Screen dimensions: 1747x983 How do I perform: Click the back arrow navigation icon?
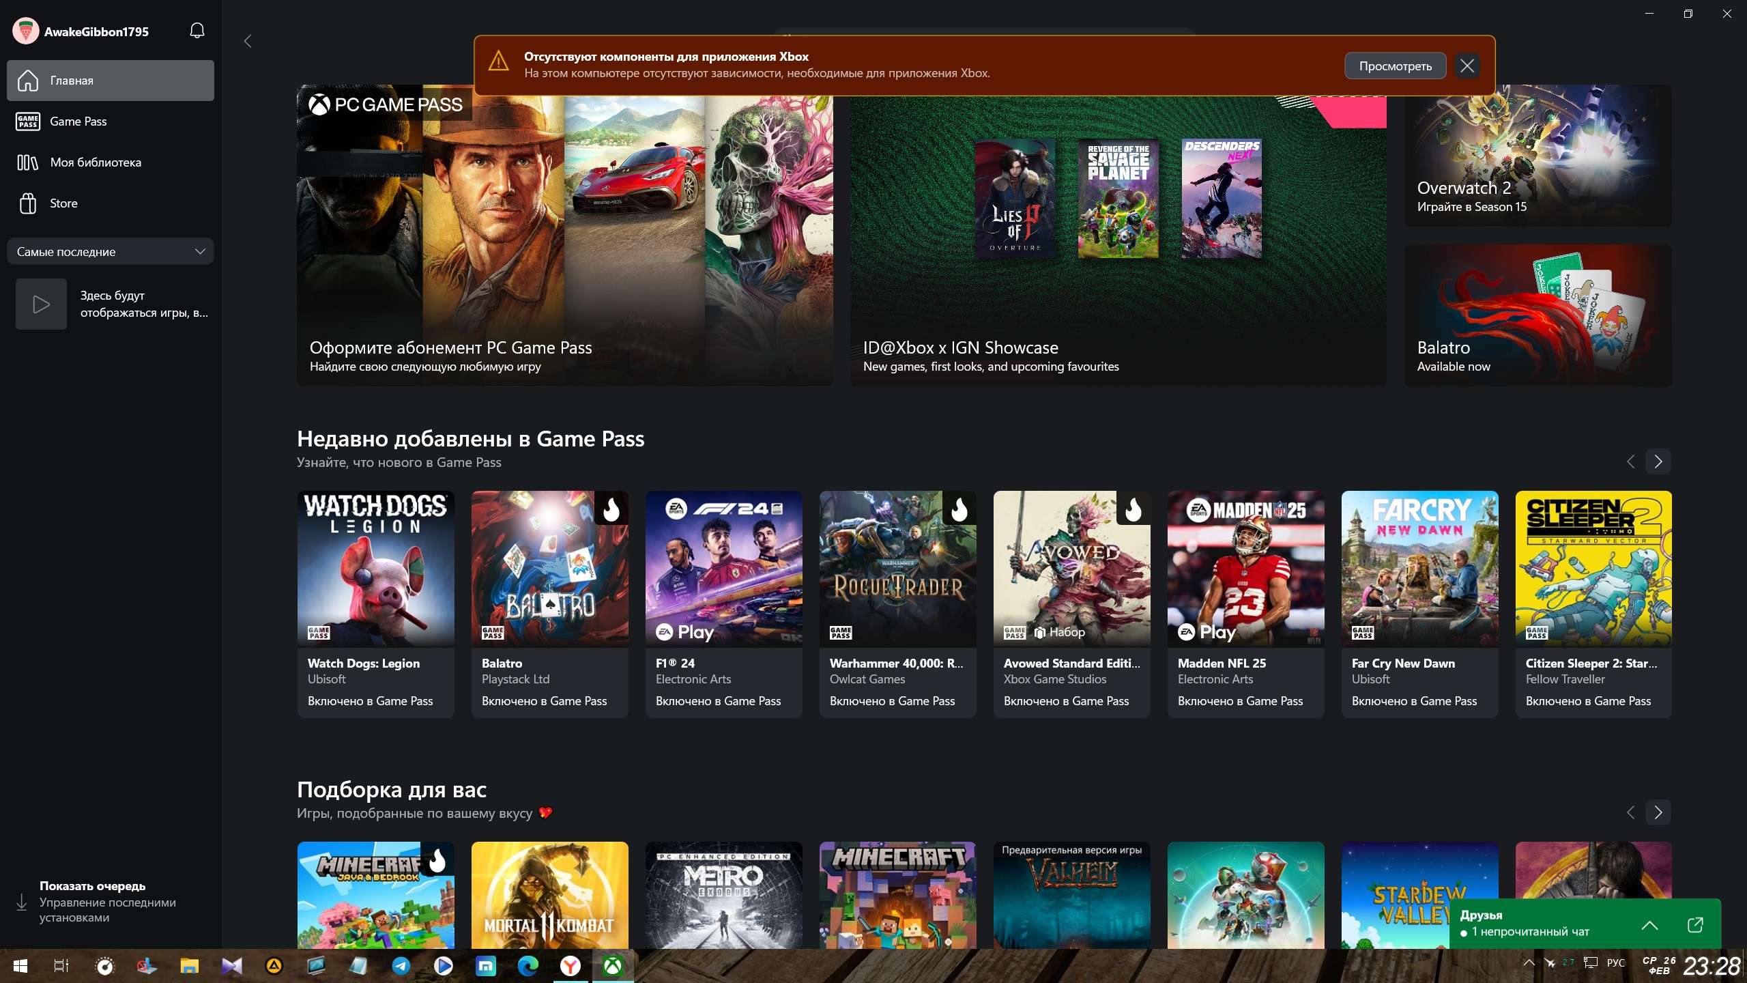click(x=248, y=42)
